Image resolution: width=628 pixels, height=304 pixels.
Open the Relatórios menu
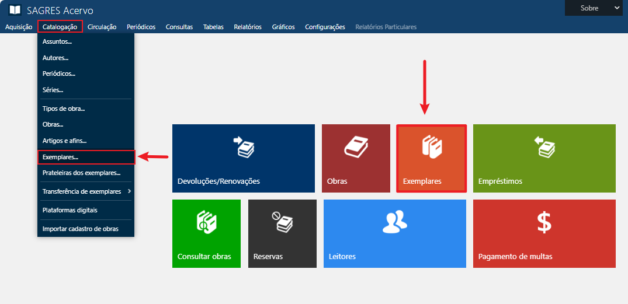click(247, 27)
